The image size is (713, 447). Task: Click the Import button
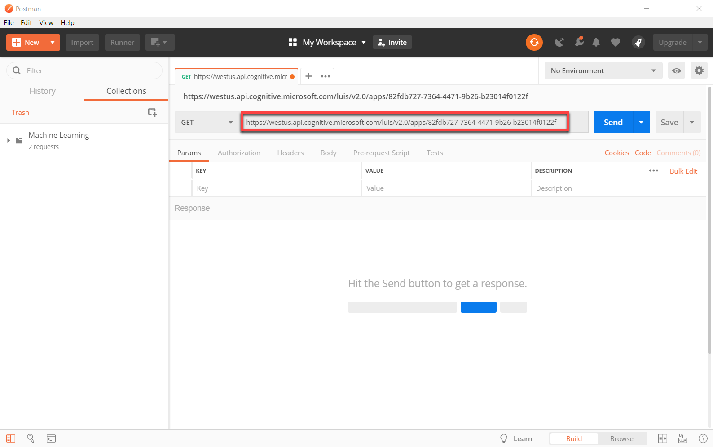[x=82, y=42]
